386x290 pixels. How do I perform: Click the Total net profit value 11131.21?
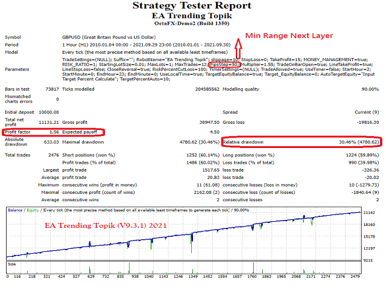tap(49, 122)
